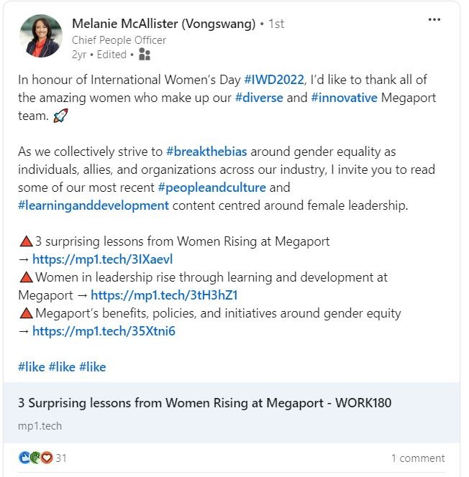Open the #learninganddevelopment hashtag
The height and width of the screenshot is (477, 469).
[94, 205]
